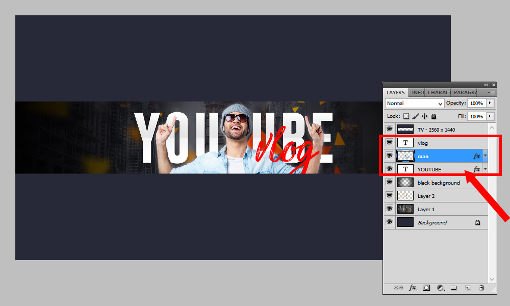Click the Background layer color thumbnail

[x=405, y=222]
